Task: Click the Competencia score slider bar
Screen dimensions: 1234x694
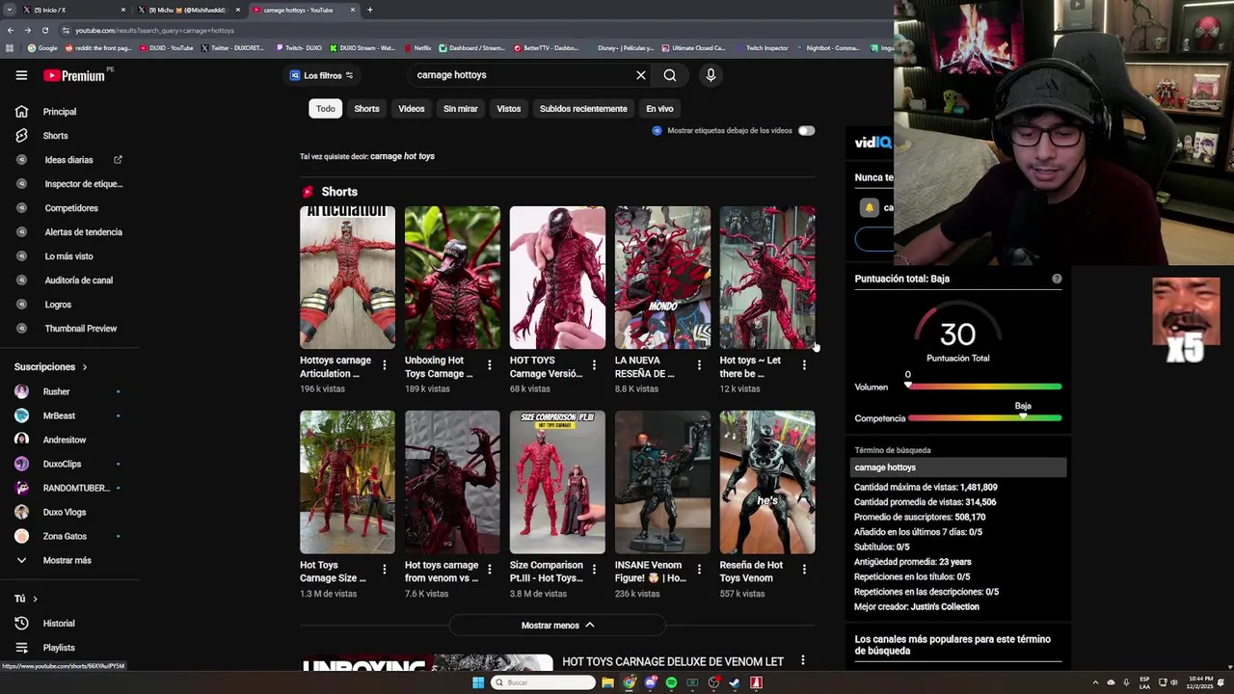Action: [x=984, y=418]
